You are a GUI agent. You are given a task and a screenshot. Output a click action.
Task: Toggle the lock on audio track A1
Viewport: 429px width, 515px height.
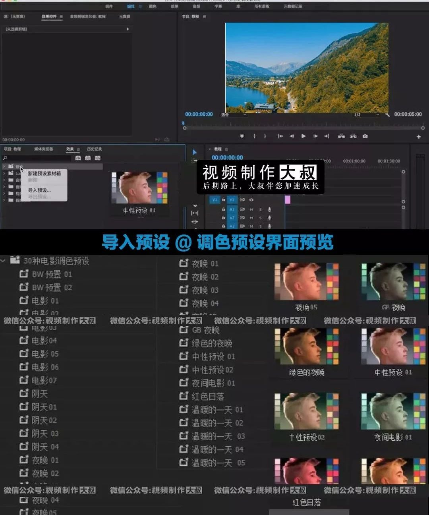(x=224, y=209)
